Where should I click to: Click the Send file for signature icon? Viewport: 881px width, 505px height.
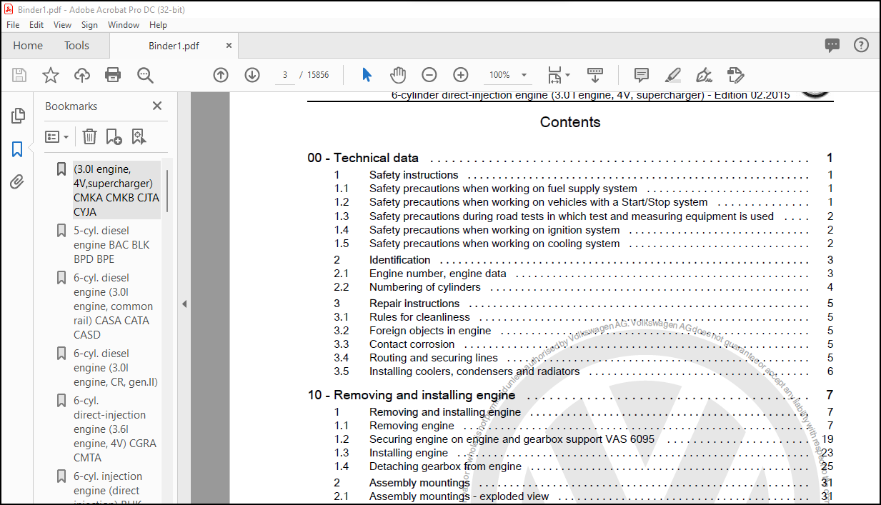(736, 75)
